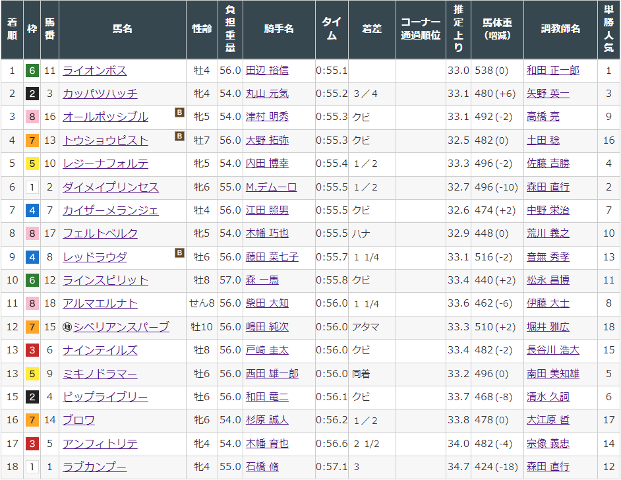This screenshot has width=621, height=480.
Task: Open horse link ライオンボス
Action: (x=95, y=71)
